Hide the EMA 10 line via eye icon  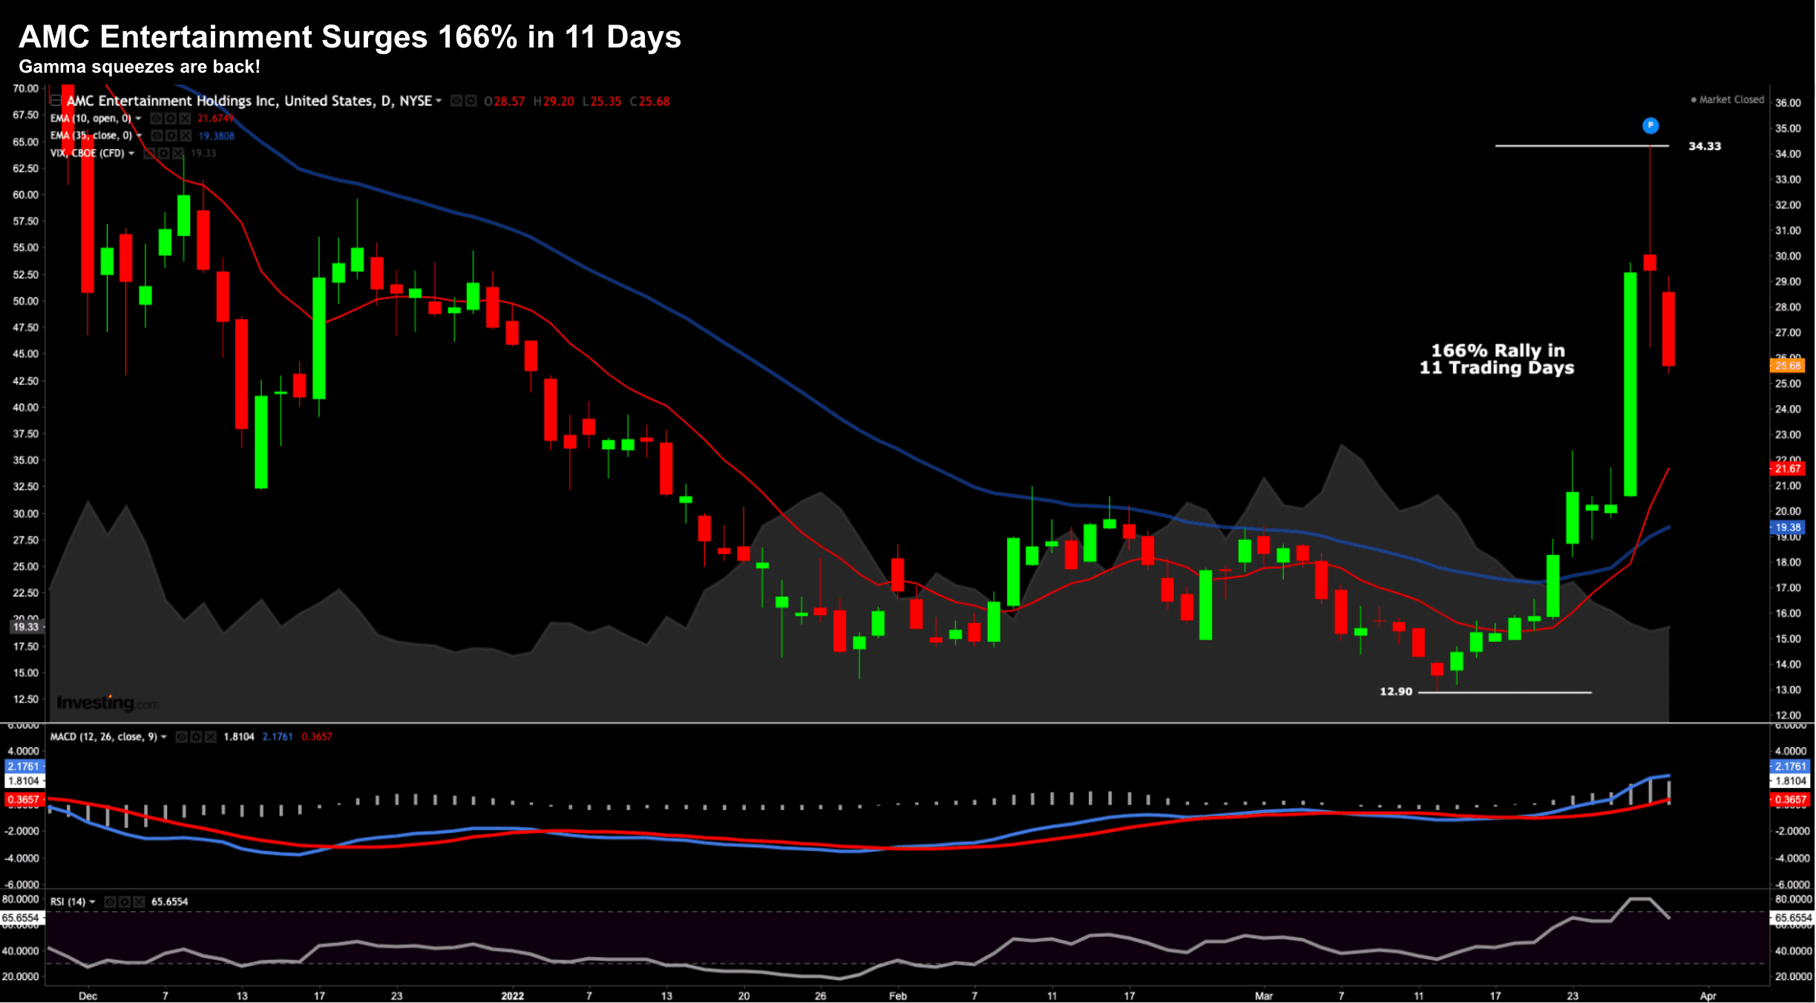pos(157,119)
